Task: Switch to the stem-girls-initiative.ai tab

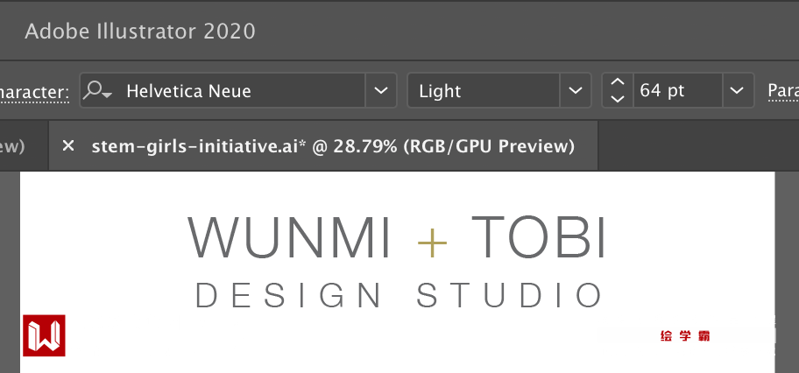Action: pyautogui.click(x=333, y=146)
